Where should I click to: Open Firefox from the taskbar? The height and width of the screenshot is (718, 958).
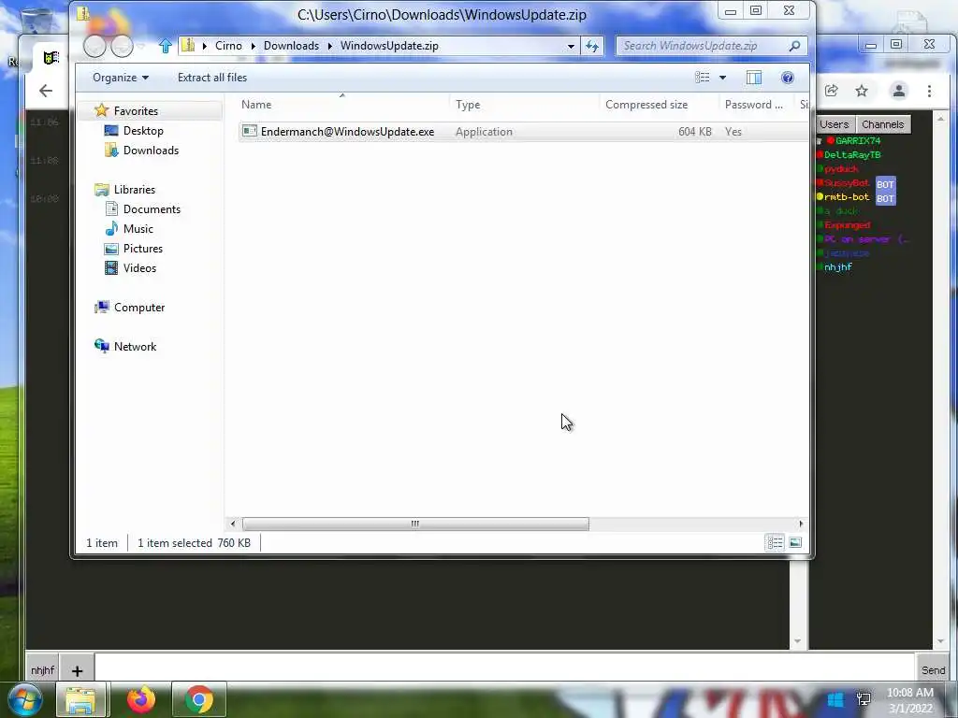[141, 699]
